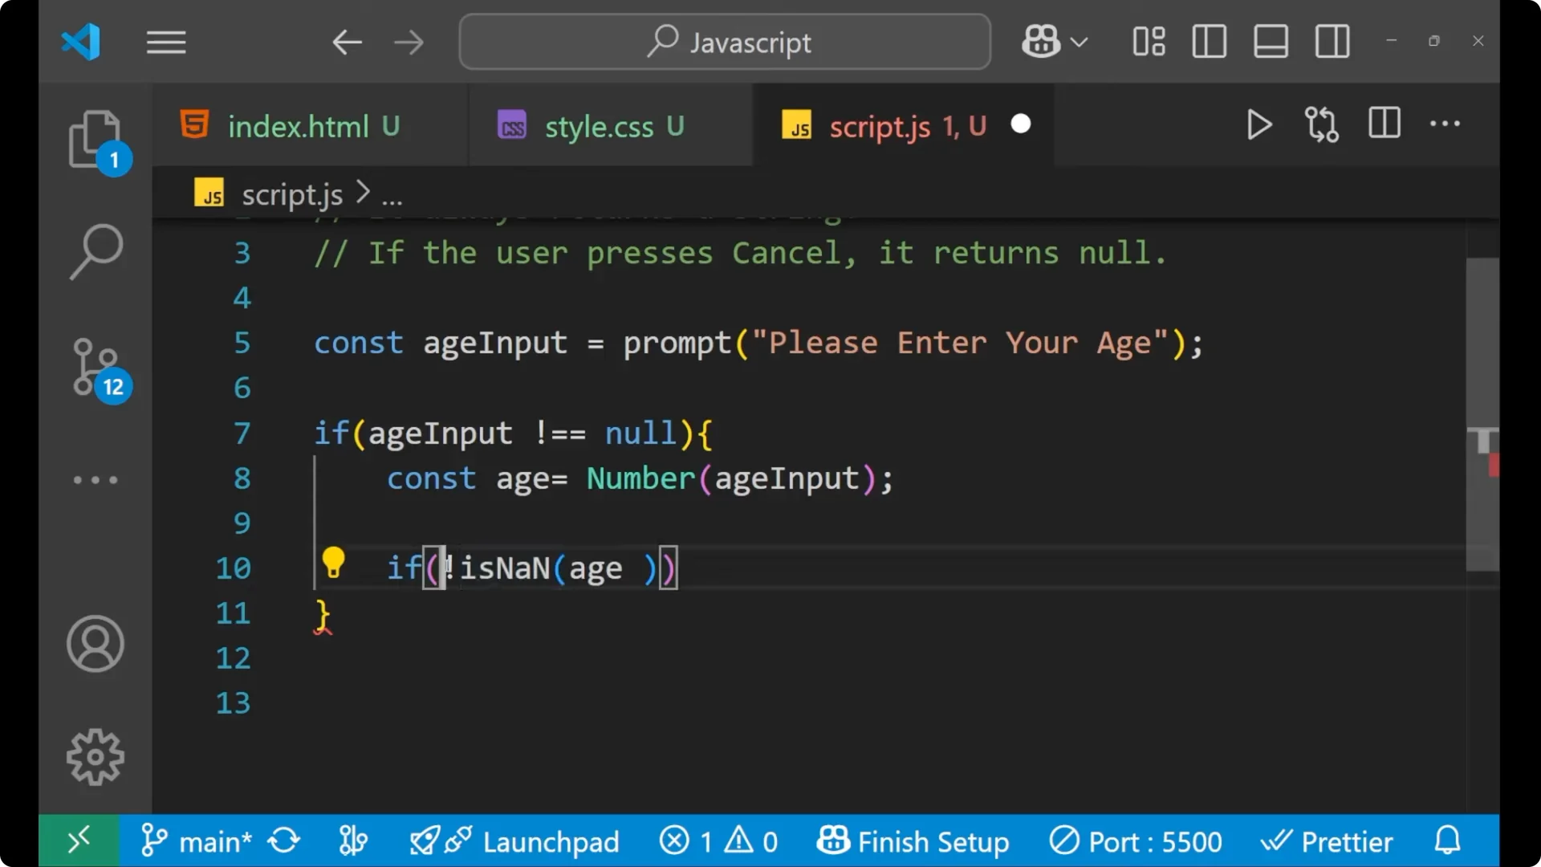This screenshot has height=867, width=1541.
Task: Open GitHub Copilot from the title bar
Action: coord(1039,41)
